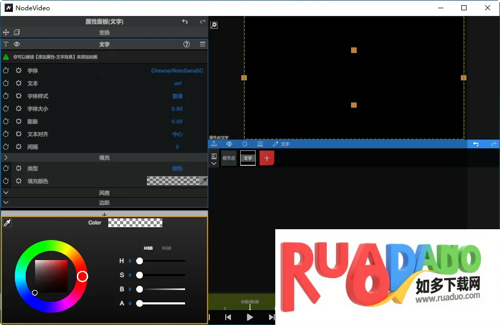Screen dimensions: 500x325
Task: Toggle text visibility eye in 文字 header
Action: pyautogui.click(x=16, y=44)
